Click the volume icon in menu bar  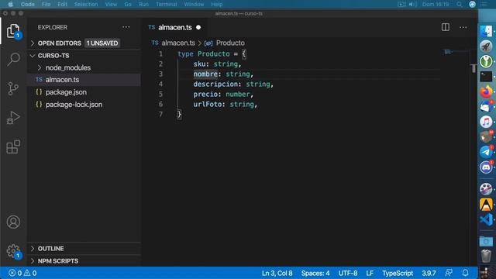[x=412, y=4]
